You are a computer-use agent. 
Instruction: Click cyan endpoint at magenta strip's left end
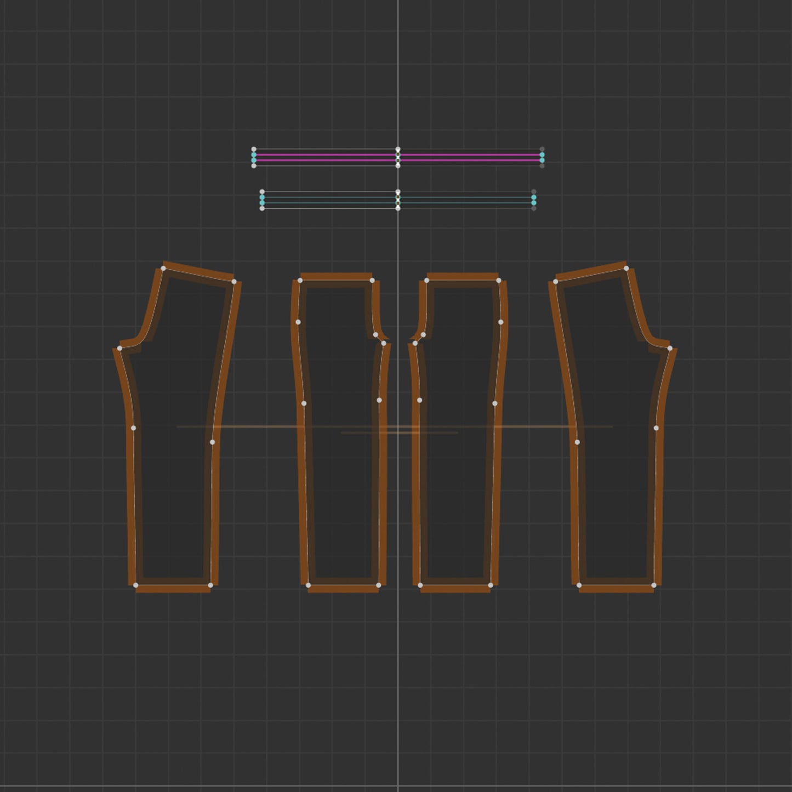click(x=254, y=157)
